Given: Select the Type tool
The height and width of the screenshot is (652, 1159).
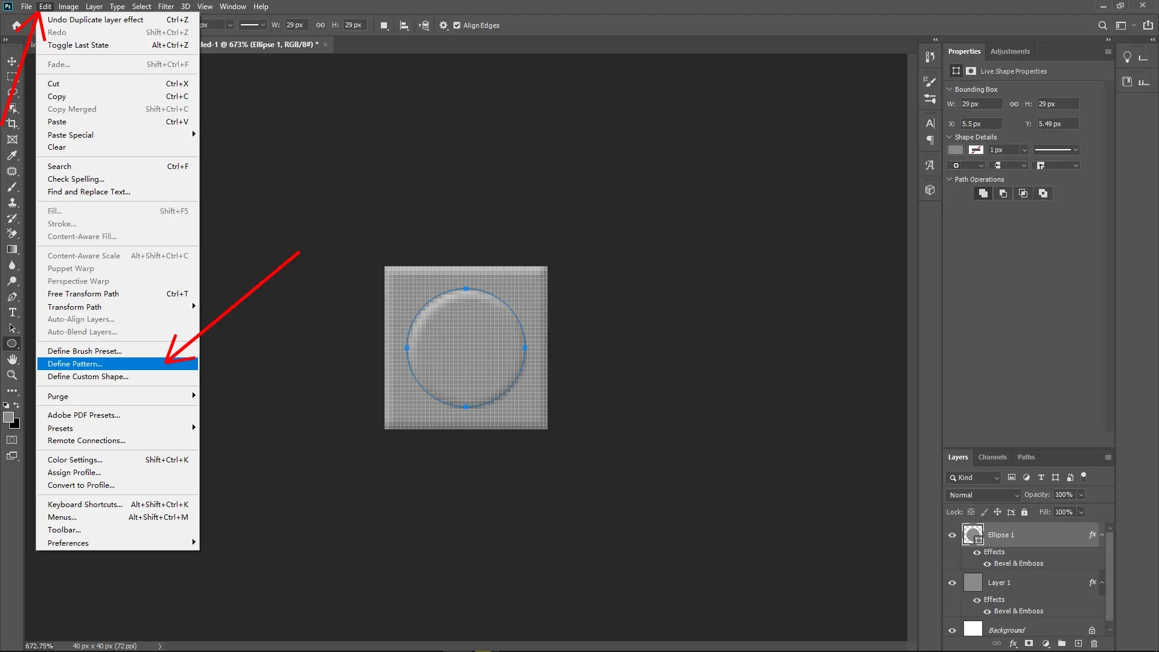Looking at the screenshot, I should coord(12,313).
